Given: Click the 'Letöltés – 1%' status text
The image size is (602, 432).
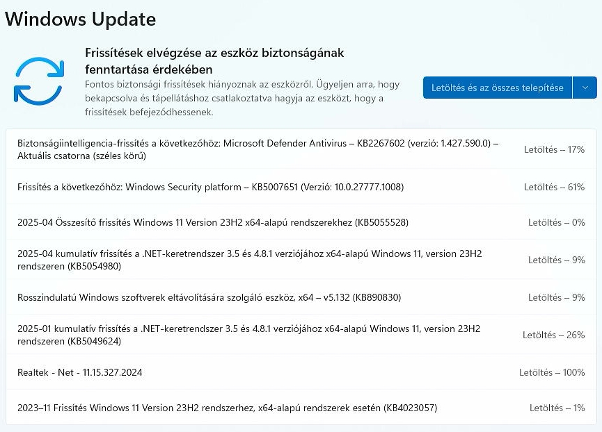Looking at the screenshot, I should (557, 408).
